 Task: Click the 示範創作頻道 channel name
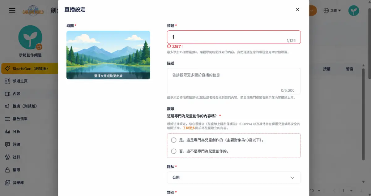[30, 55]
